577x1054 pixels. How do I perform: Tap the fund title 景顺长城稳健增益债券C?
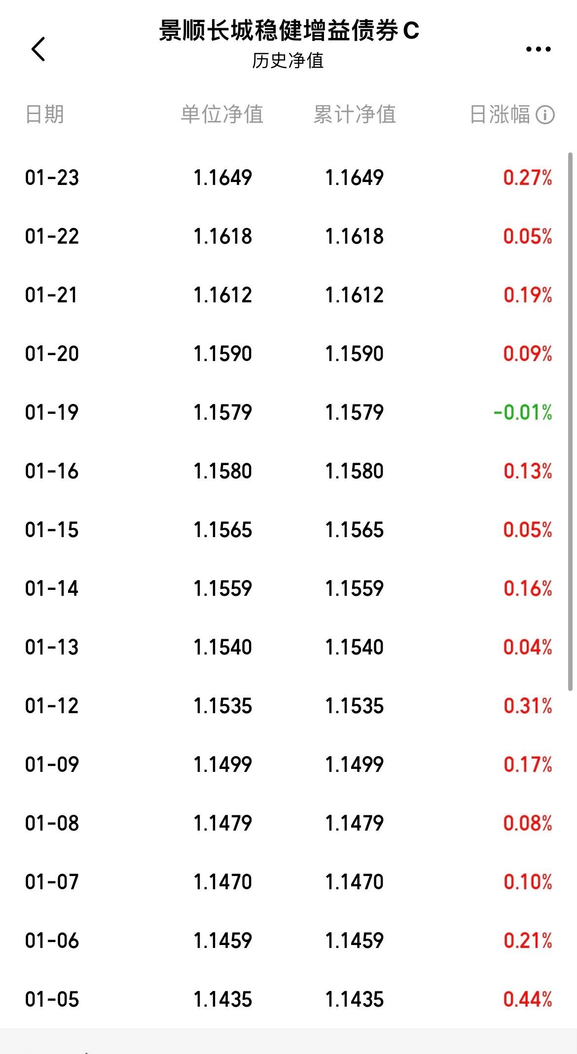[x=289, y=31]
